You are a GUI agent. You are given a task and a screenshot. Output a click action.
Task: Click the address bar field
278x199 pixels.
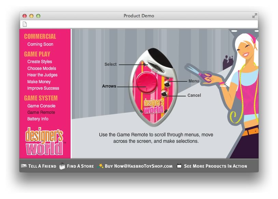(x=139, y=24)
